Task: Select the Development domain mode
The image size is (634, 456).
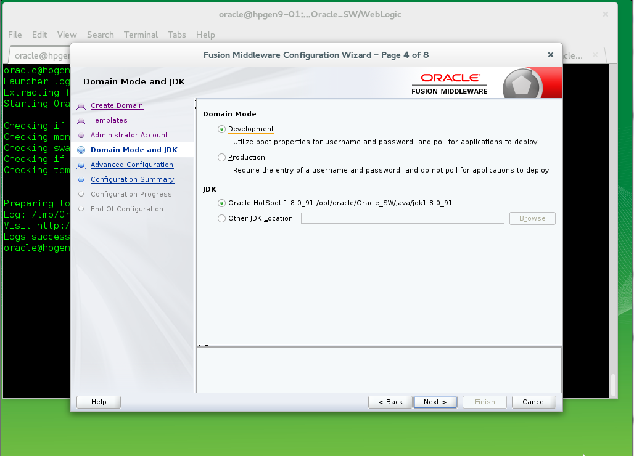Action: point(221,129)
